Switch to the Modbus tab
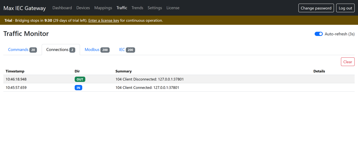The image size is (358, 156). (97, 50)
